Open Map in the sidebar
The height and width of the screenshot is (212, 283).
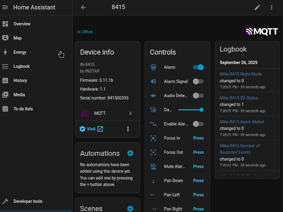click(x=36, y=38)
